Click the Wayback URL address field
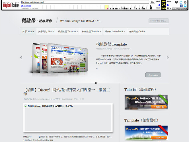This screenshot has height=142, width=189. coord(85,2)
